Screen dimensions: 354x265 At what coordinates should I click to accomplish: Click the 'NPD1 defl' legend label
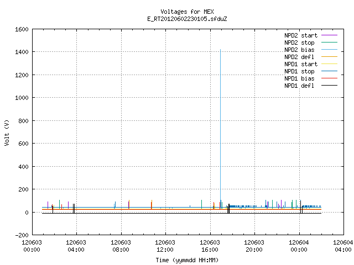tap(299, 86)
